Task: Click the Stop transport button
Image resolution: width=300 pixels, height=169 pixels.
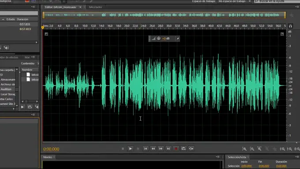Action: tap(123, 149)
